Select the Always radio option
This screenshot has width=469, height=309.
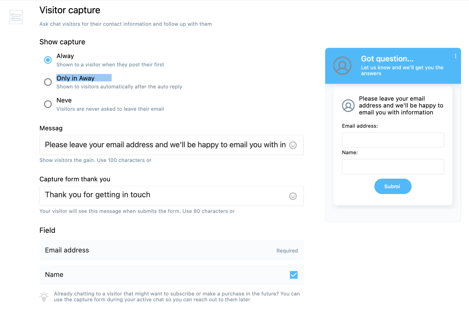pos(48,60)
